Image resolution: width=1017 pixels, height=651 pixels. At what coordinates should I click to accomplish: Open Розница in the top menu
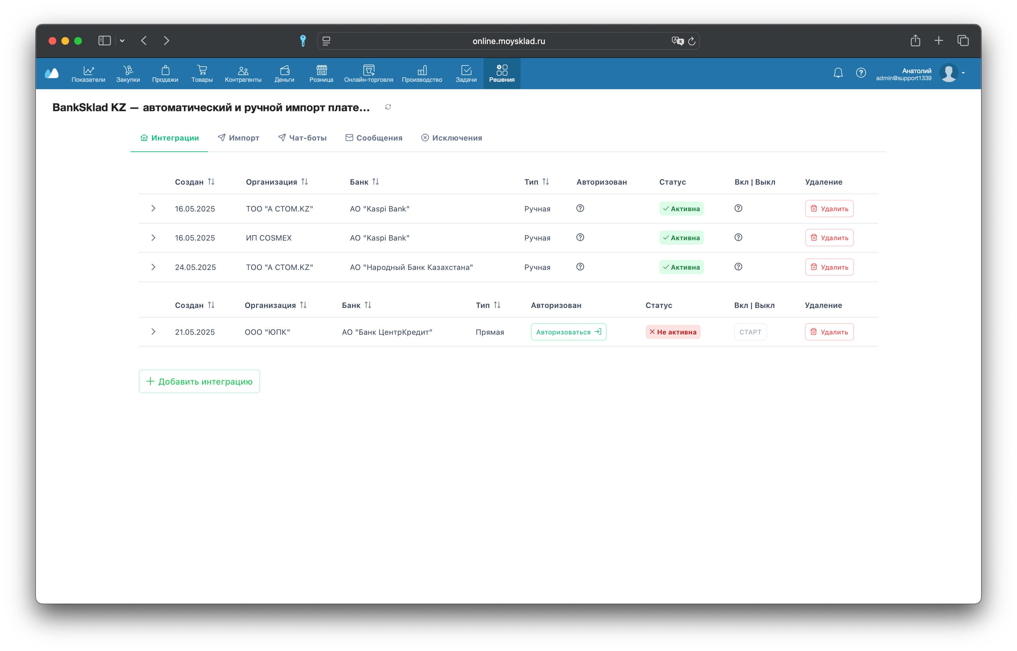click(x=321, y=73)
